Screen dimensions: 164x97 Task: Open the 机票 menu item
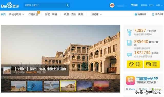click(67, 14)
